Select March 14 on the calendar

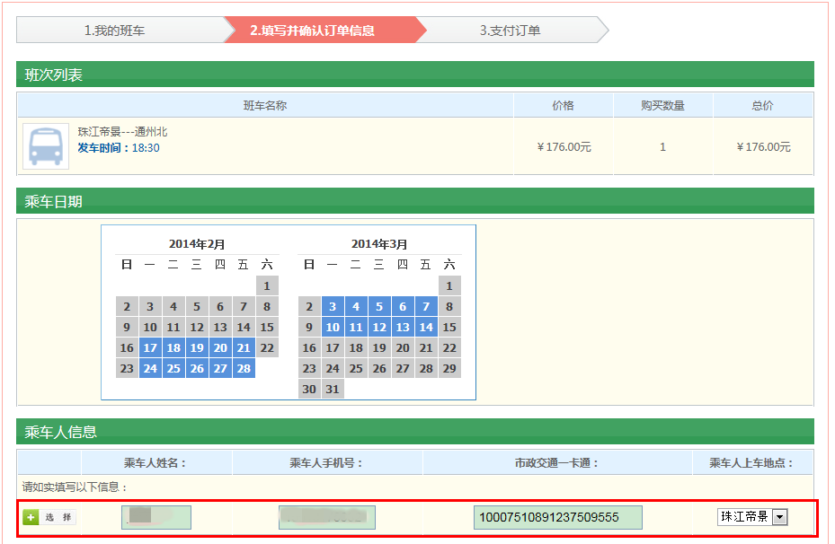coord(426,327)
